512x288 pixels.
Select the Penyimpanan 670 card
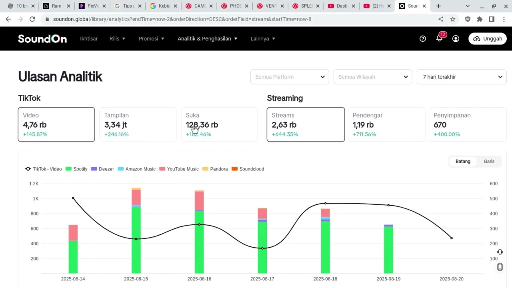tap(468, 124)
